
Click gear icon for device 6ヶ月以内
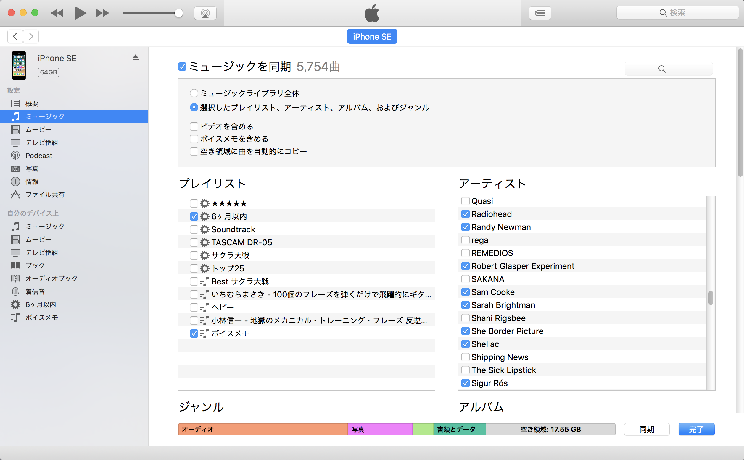[15, 304]
